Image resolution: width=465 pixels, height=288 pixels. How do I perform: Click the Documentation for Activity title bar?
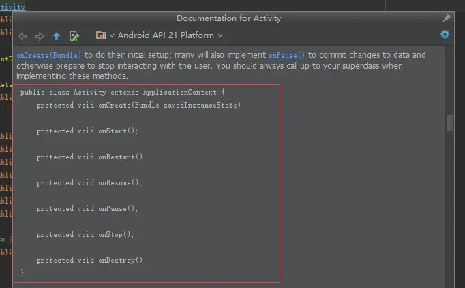pyautogui.click(x=228, y=18)
